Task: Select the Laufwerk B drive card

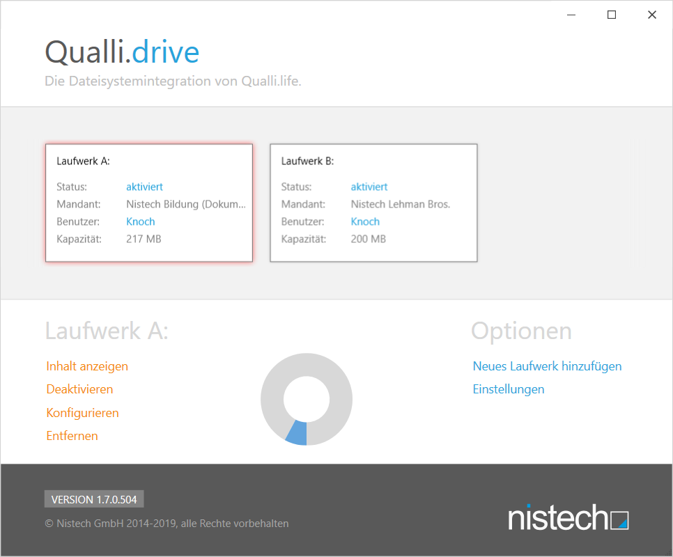Action: [373, 203]
